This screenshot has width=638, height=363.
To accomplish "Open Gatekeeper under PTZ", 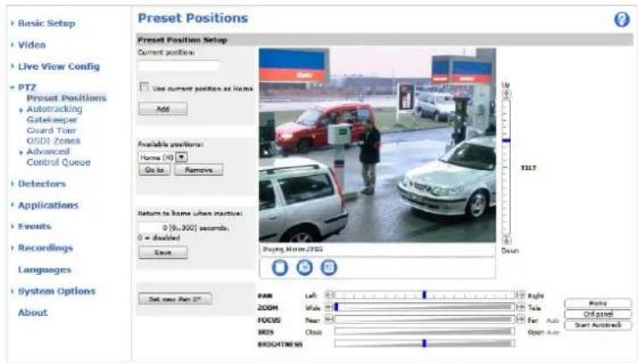I will coord(52,120).
